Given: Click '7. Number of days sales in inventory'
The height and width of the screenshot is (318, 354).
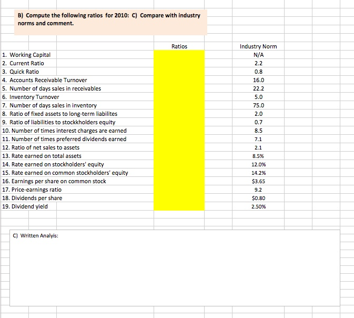Looking at the screenshot, I should point(49,105).
